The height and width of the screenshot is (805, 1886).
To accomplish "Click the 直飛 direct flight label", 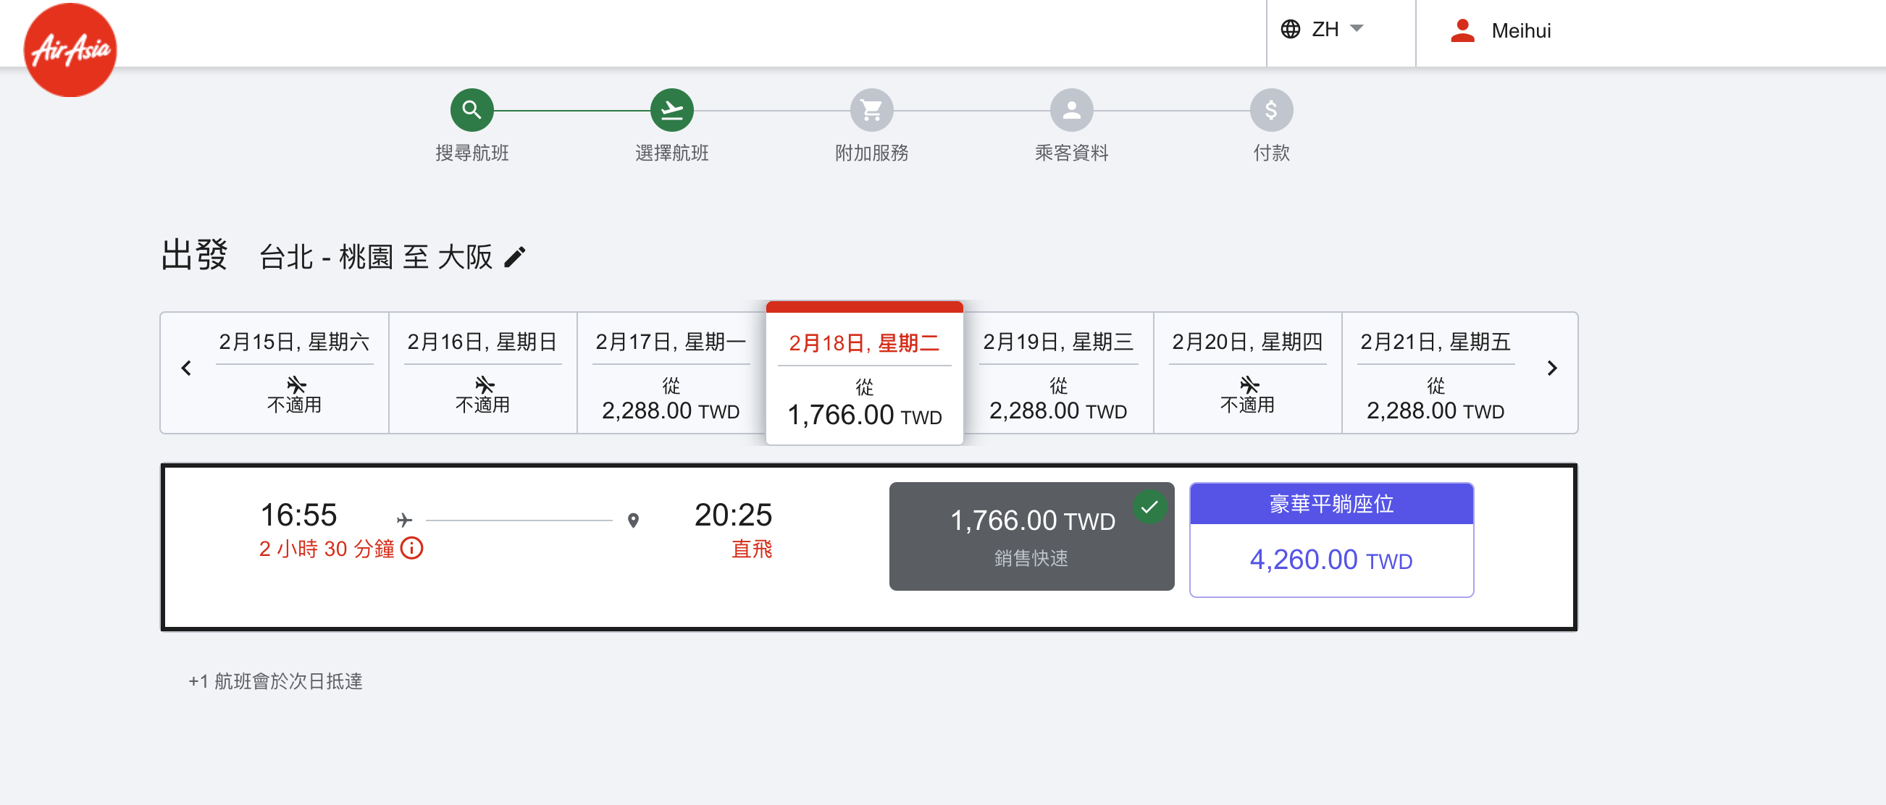I will (x=752, y=549).
